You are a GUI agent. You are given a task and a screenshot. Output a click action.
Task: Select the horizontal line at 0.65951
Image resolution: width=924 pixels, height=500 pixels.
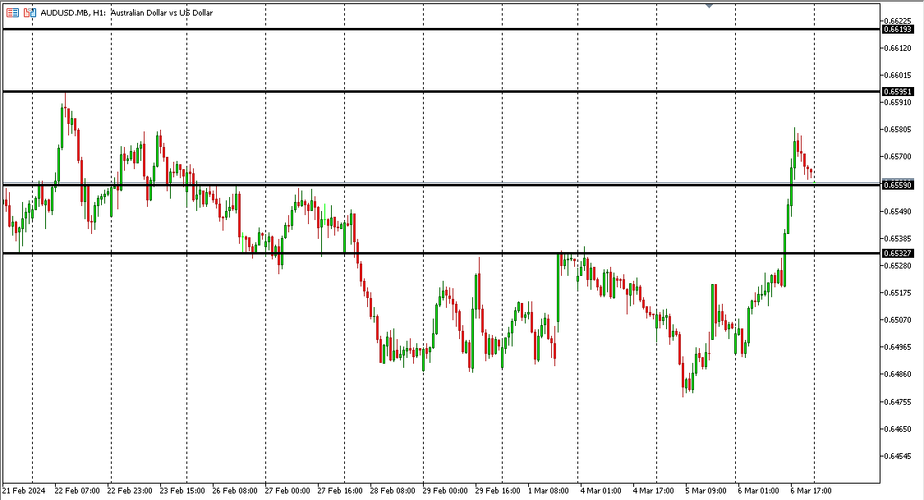pos(411,91)
